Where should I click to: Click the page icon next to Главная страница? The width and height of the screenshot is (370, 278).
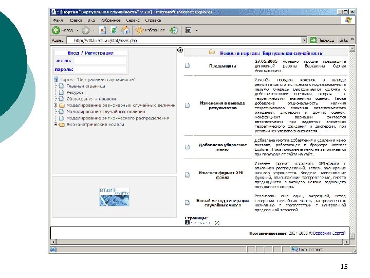(61, 86)
